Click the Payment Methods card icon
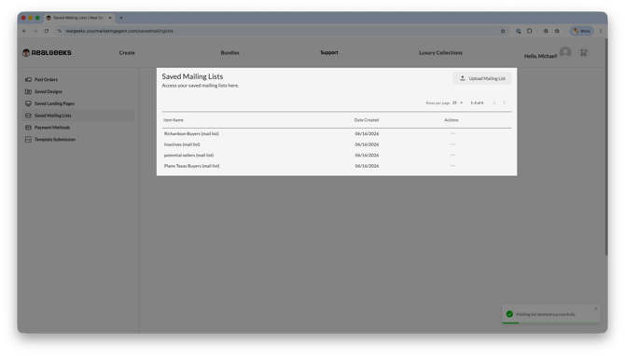Screen dimensions: 625x356 pyautogui.click(x=28, y=128)
